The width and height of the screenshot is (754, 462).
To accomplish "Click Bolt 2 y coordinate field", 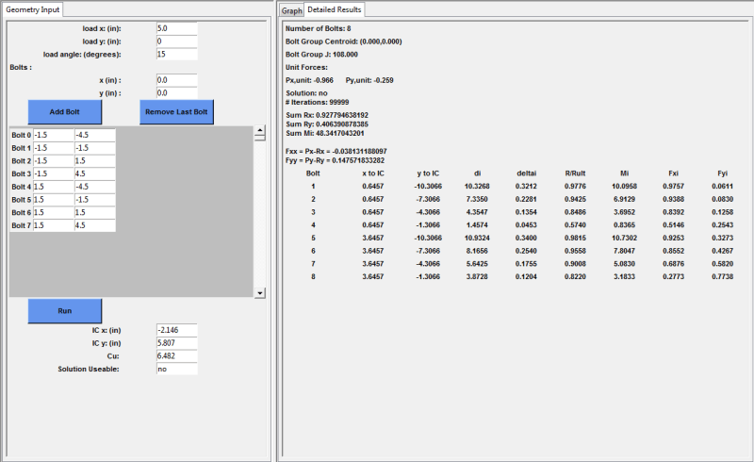I will pyautogui.click(x=95, y=160).
